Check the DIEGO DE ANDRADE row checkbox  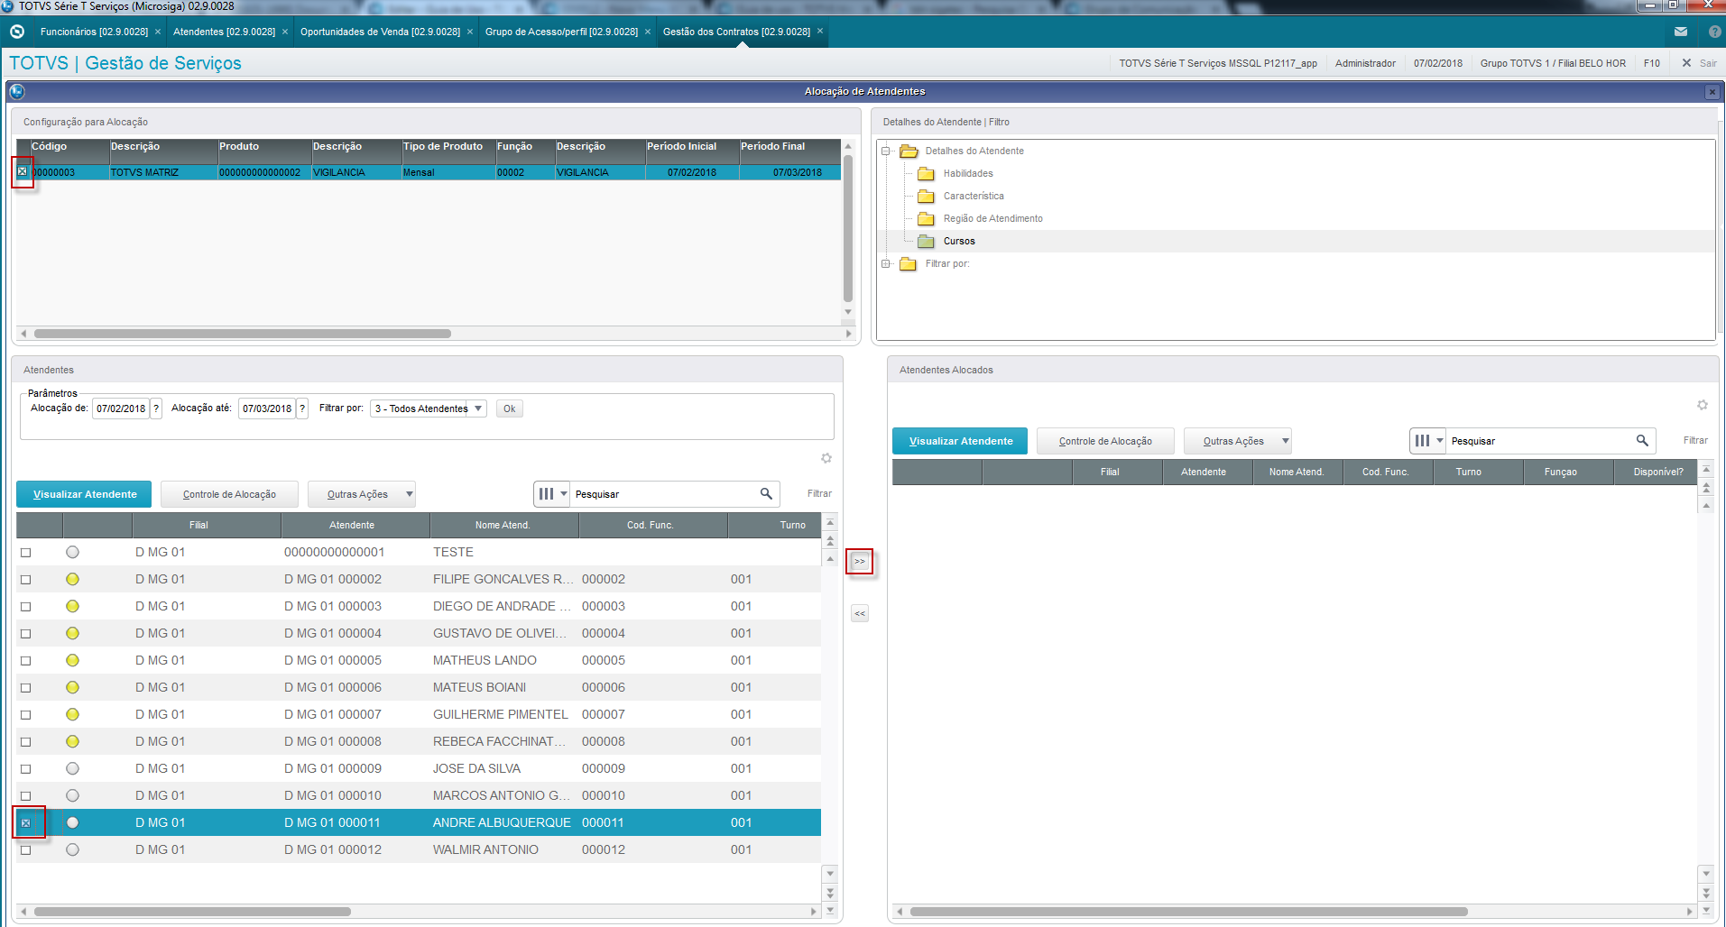coord(25,607)
